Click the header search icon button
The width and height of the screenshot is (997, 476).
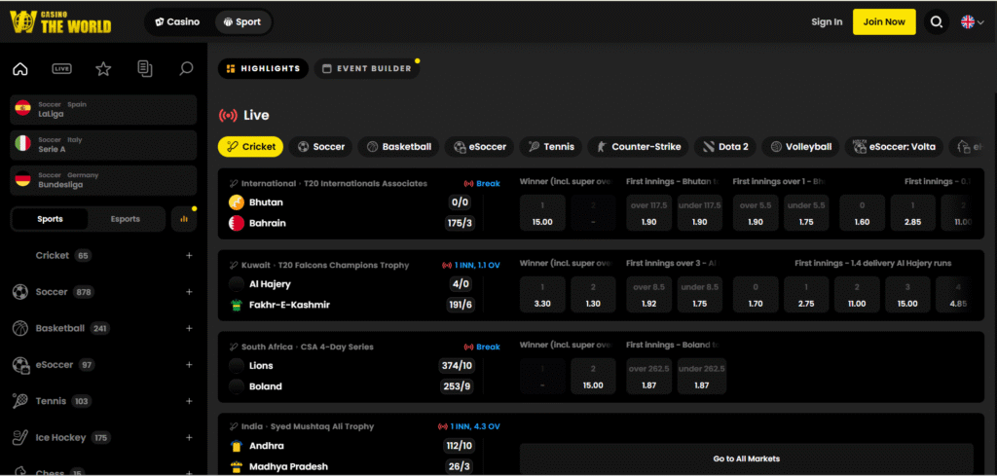pos(936,21)
